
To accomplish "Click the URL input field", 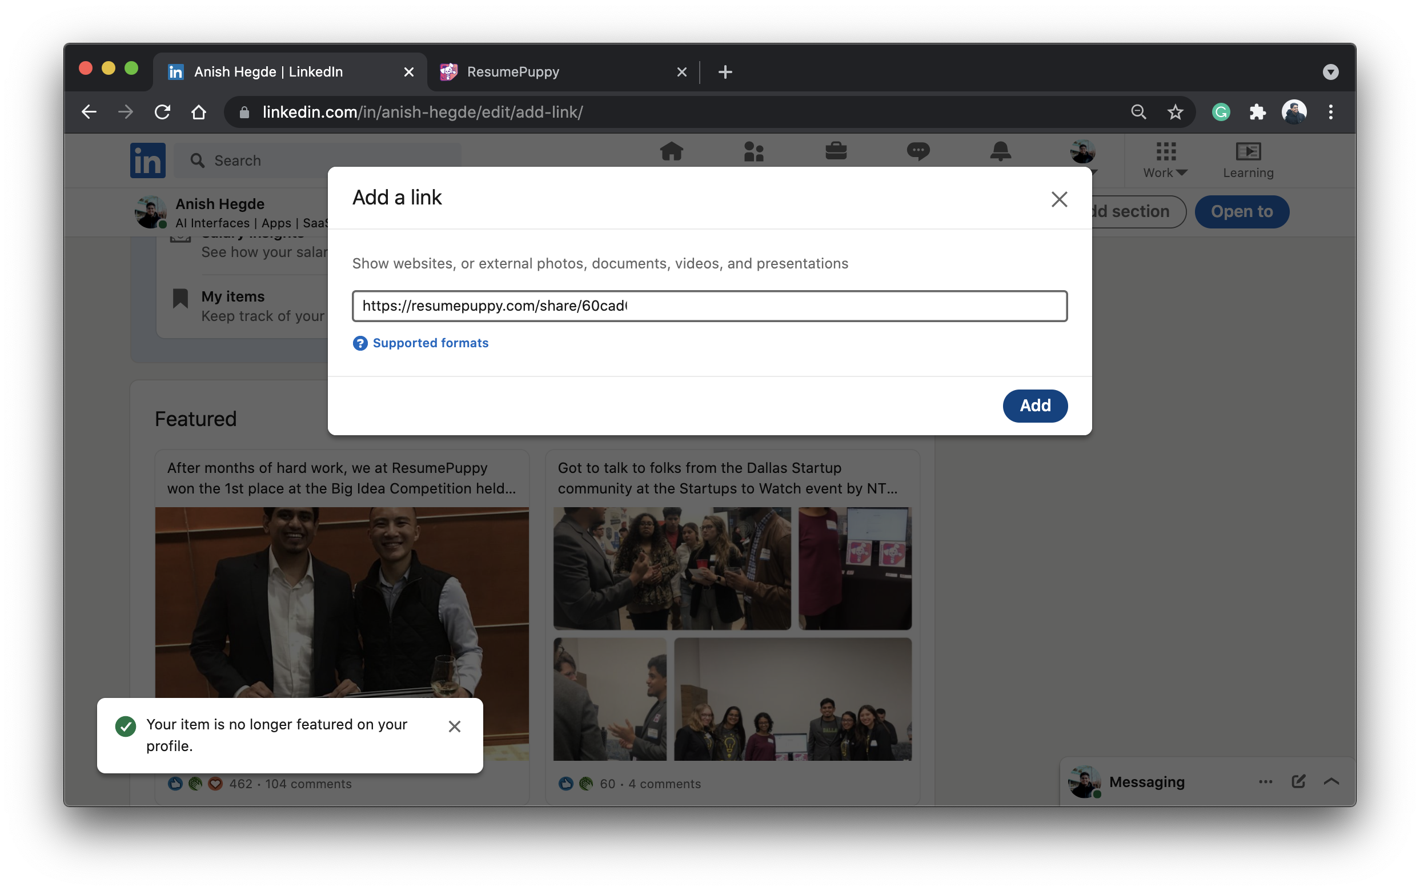I will coord(709,306).
